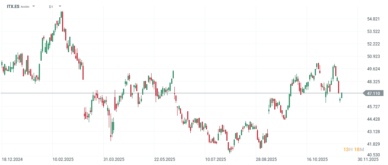This screenshot has height=165, width=388.
Task: Click the 54.821 price axis label
Action: [x=373, y=19]
